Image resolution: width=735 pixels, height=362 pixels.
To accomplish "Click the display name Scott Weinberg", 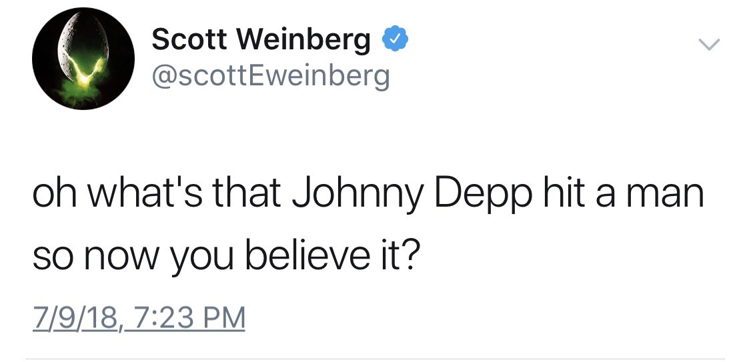I will pos(261,41).
